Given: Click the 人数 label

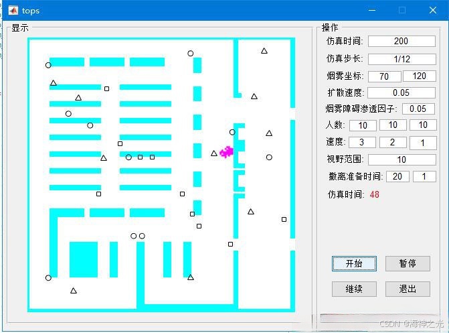Looking at the screenshot, I should (335, 125).
